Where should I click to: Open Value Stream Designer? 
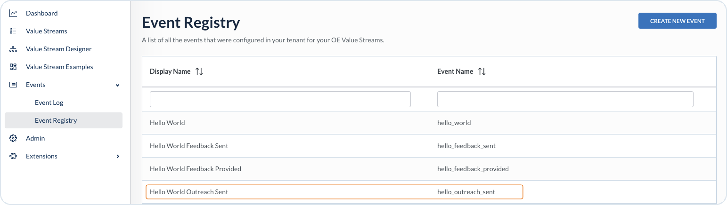[59, 49]
